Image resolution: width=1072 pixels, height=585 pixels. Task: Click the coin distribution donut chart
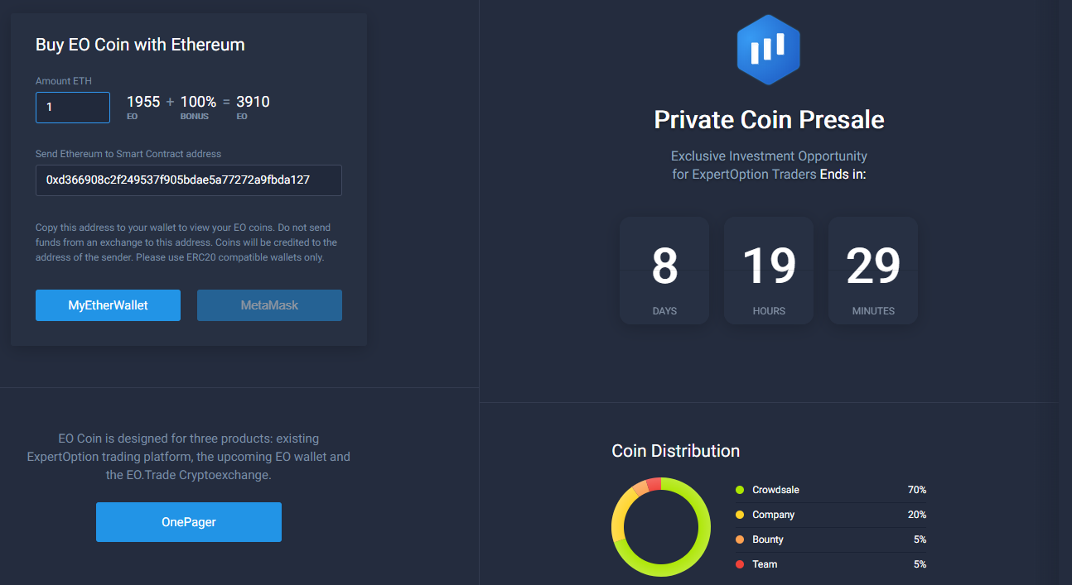click(x=661, y=527)
